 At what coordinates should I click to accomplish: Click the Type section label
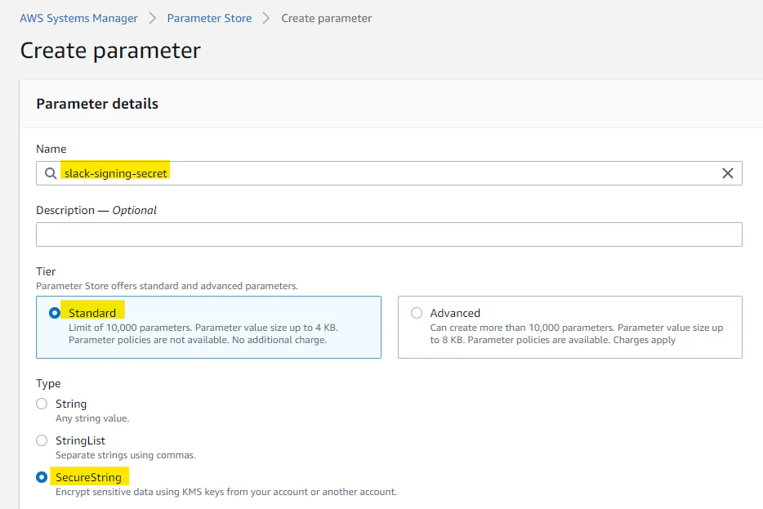pos(48,383)
